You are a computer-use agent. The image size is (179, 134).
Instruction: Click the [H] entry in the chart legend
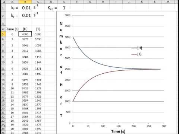click(136, 48)
